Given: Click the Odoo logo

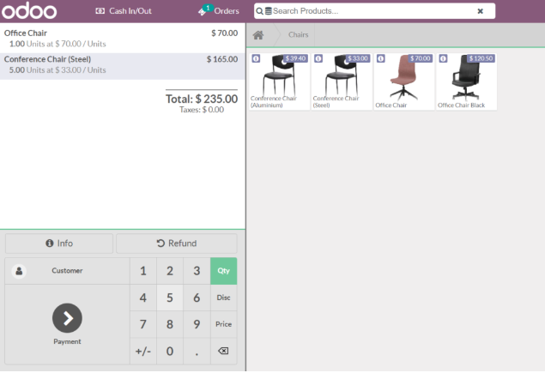Looking at the screenshot, I should pos(29,11).
